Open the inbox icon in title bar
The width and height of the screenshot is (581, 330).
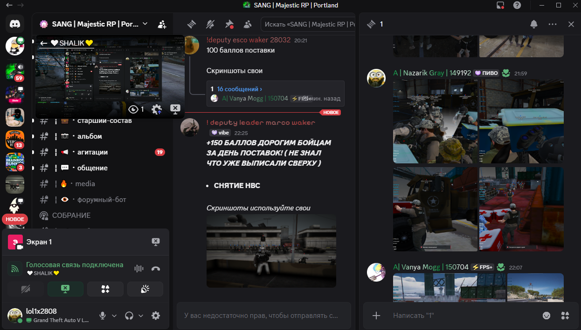point(500,5)
